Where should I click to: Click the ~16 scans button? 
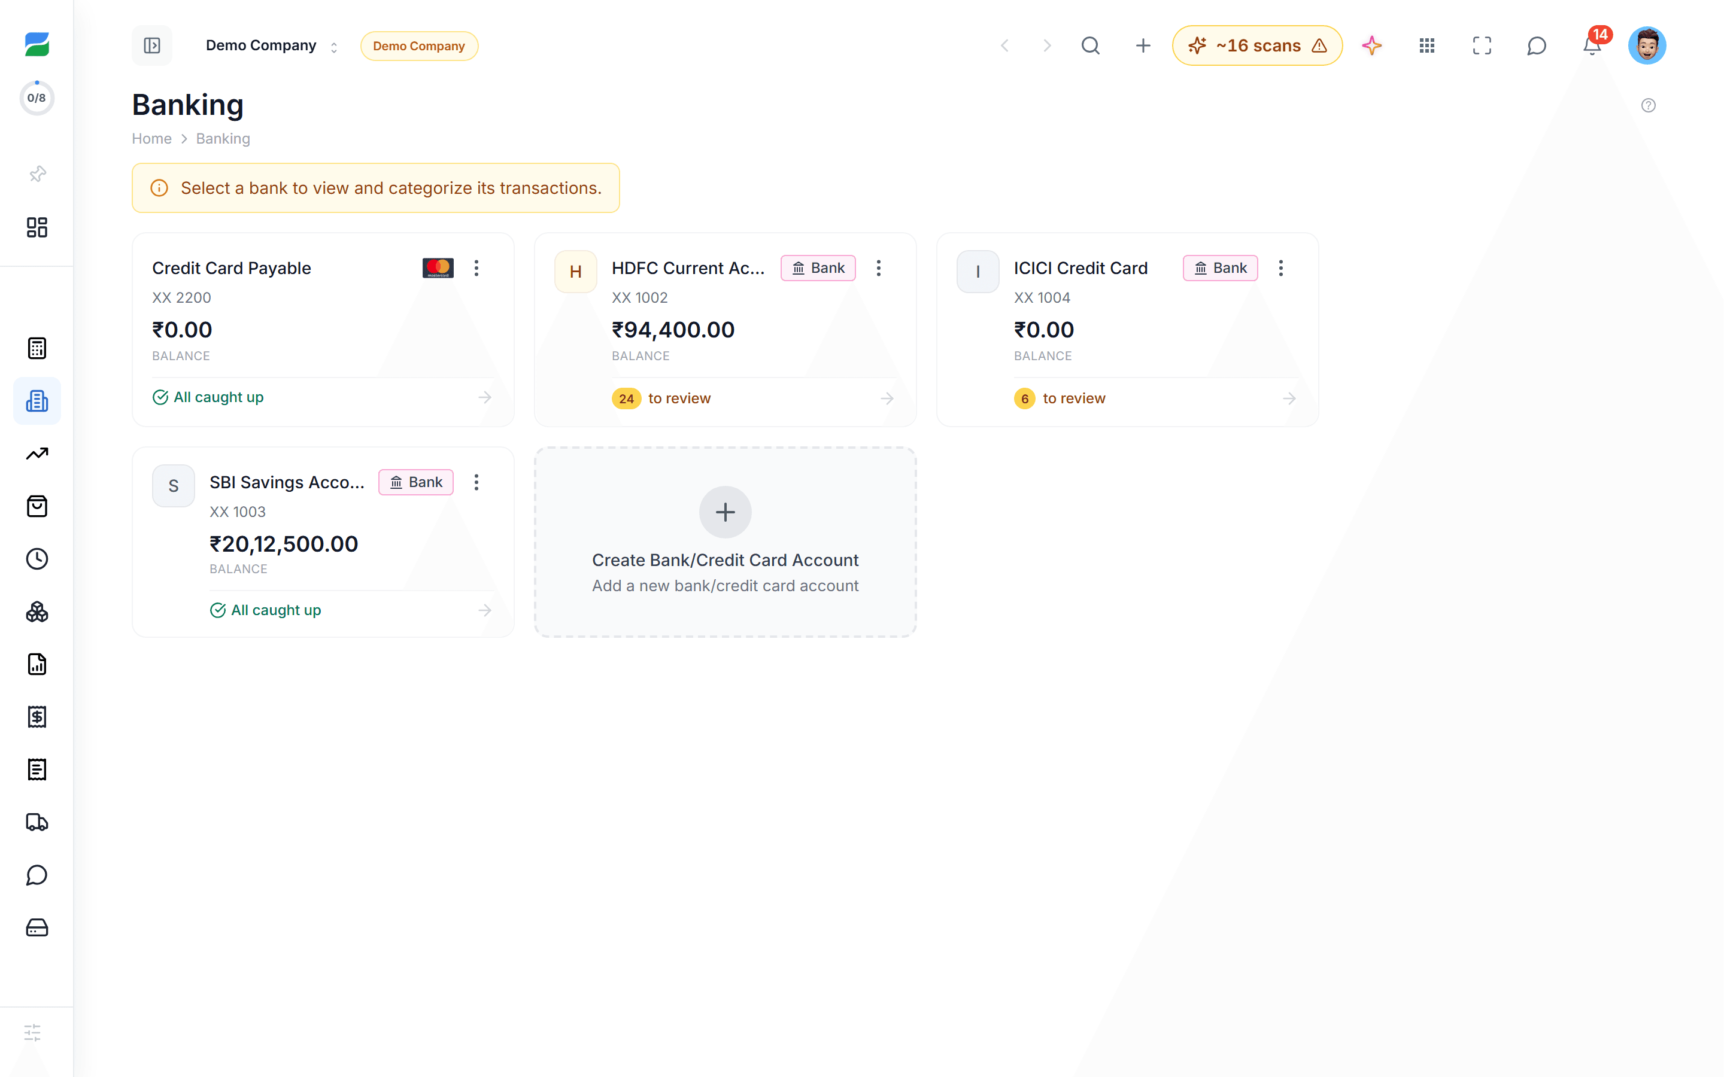(1256, 45)
